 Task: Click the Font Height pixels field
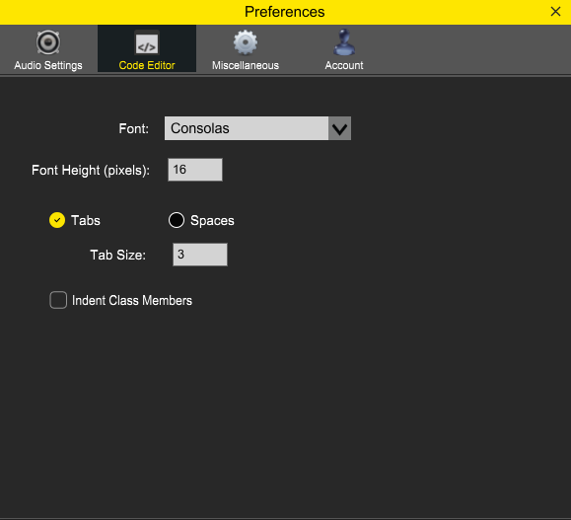click(x=195, y=170)
